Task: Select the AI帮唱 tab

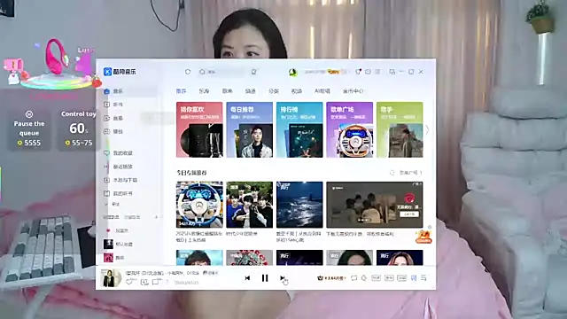Action: pyautogui.click(x=322, y=91)
